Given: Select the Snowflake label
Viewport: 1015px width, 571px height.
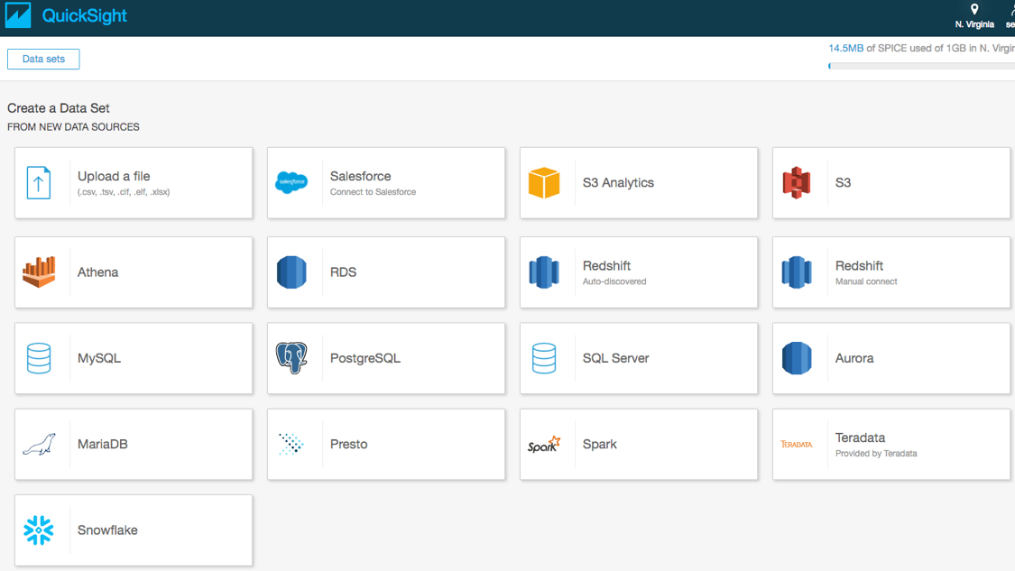Looking at the screenshot, I should 107,530.
